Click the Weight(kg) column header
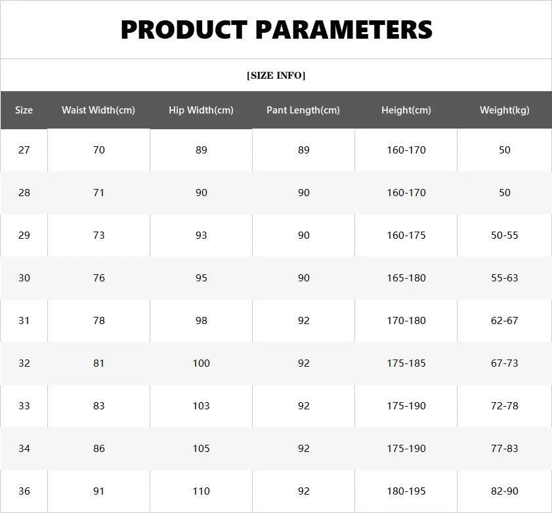Screen dimensions: 552x513 [x=504, y=110]
